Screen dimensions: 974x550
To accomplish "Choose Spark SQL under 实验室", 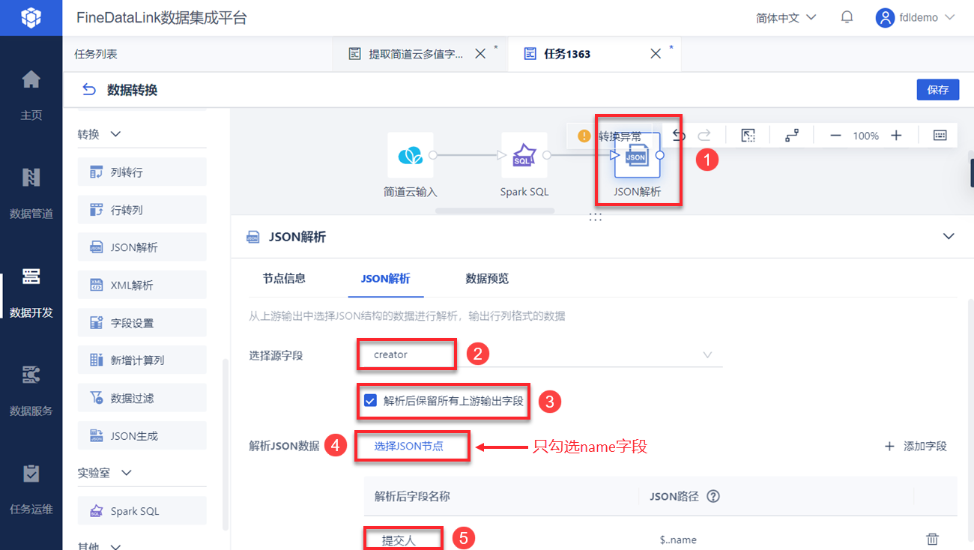I will (x=142, y=511).
